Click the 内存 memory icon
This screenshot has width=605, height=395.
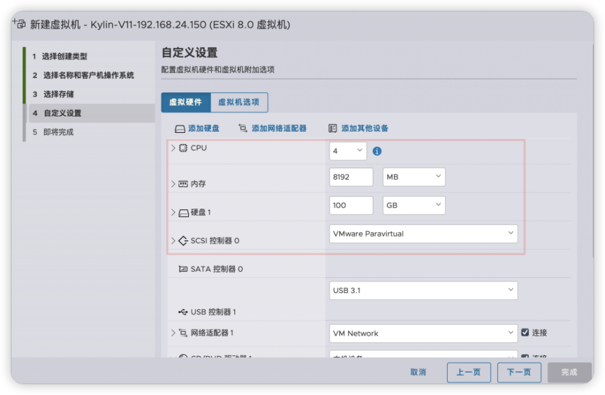point(183,184)
